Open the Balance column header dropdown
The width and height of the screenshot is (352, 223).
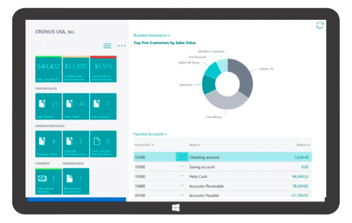coord(303,145)
